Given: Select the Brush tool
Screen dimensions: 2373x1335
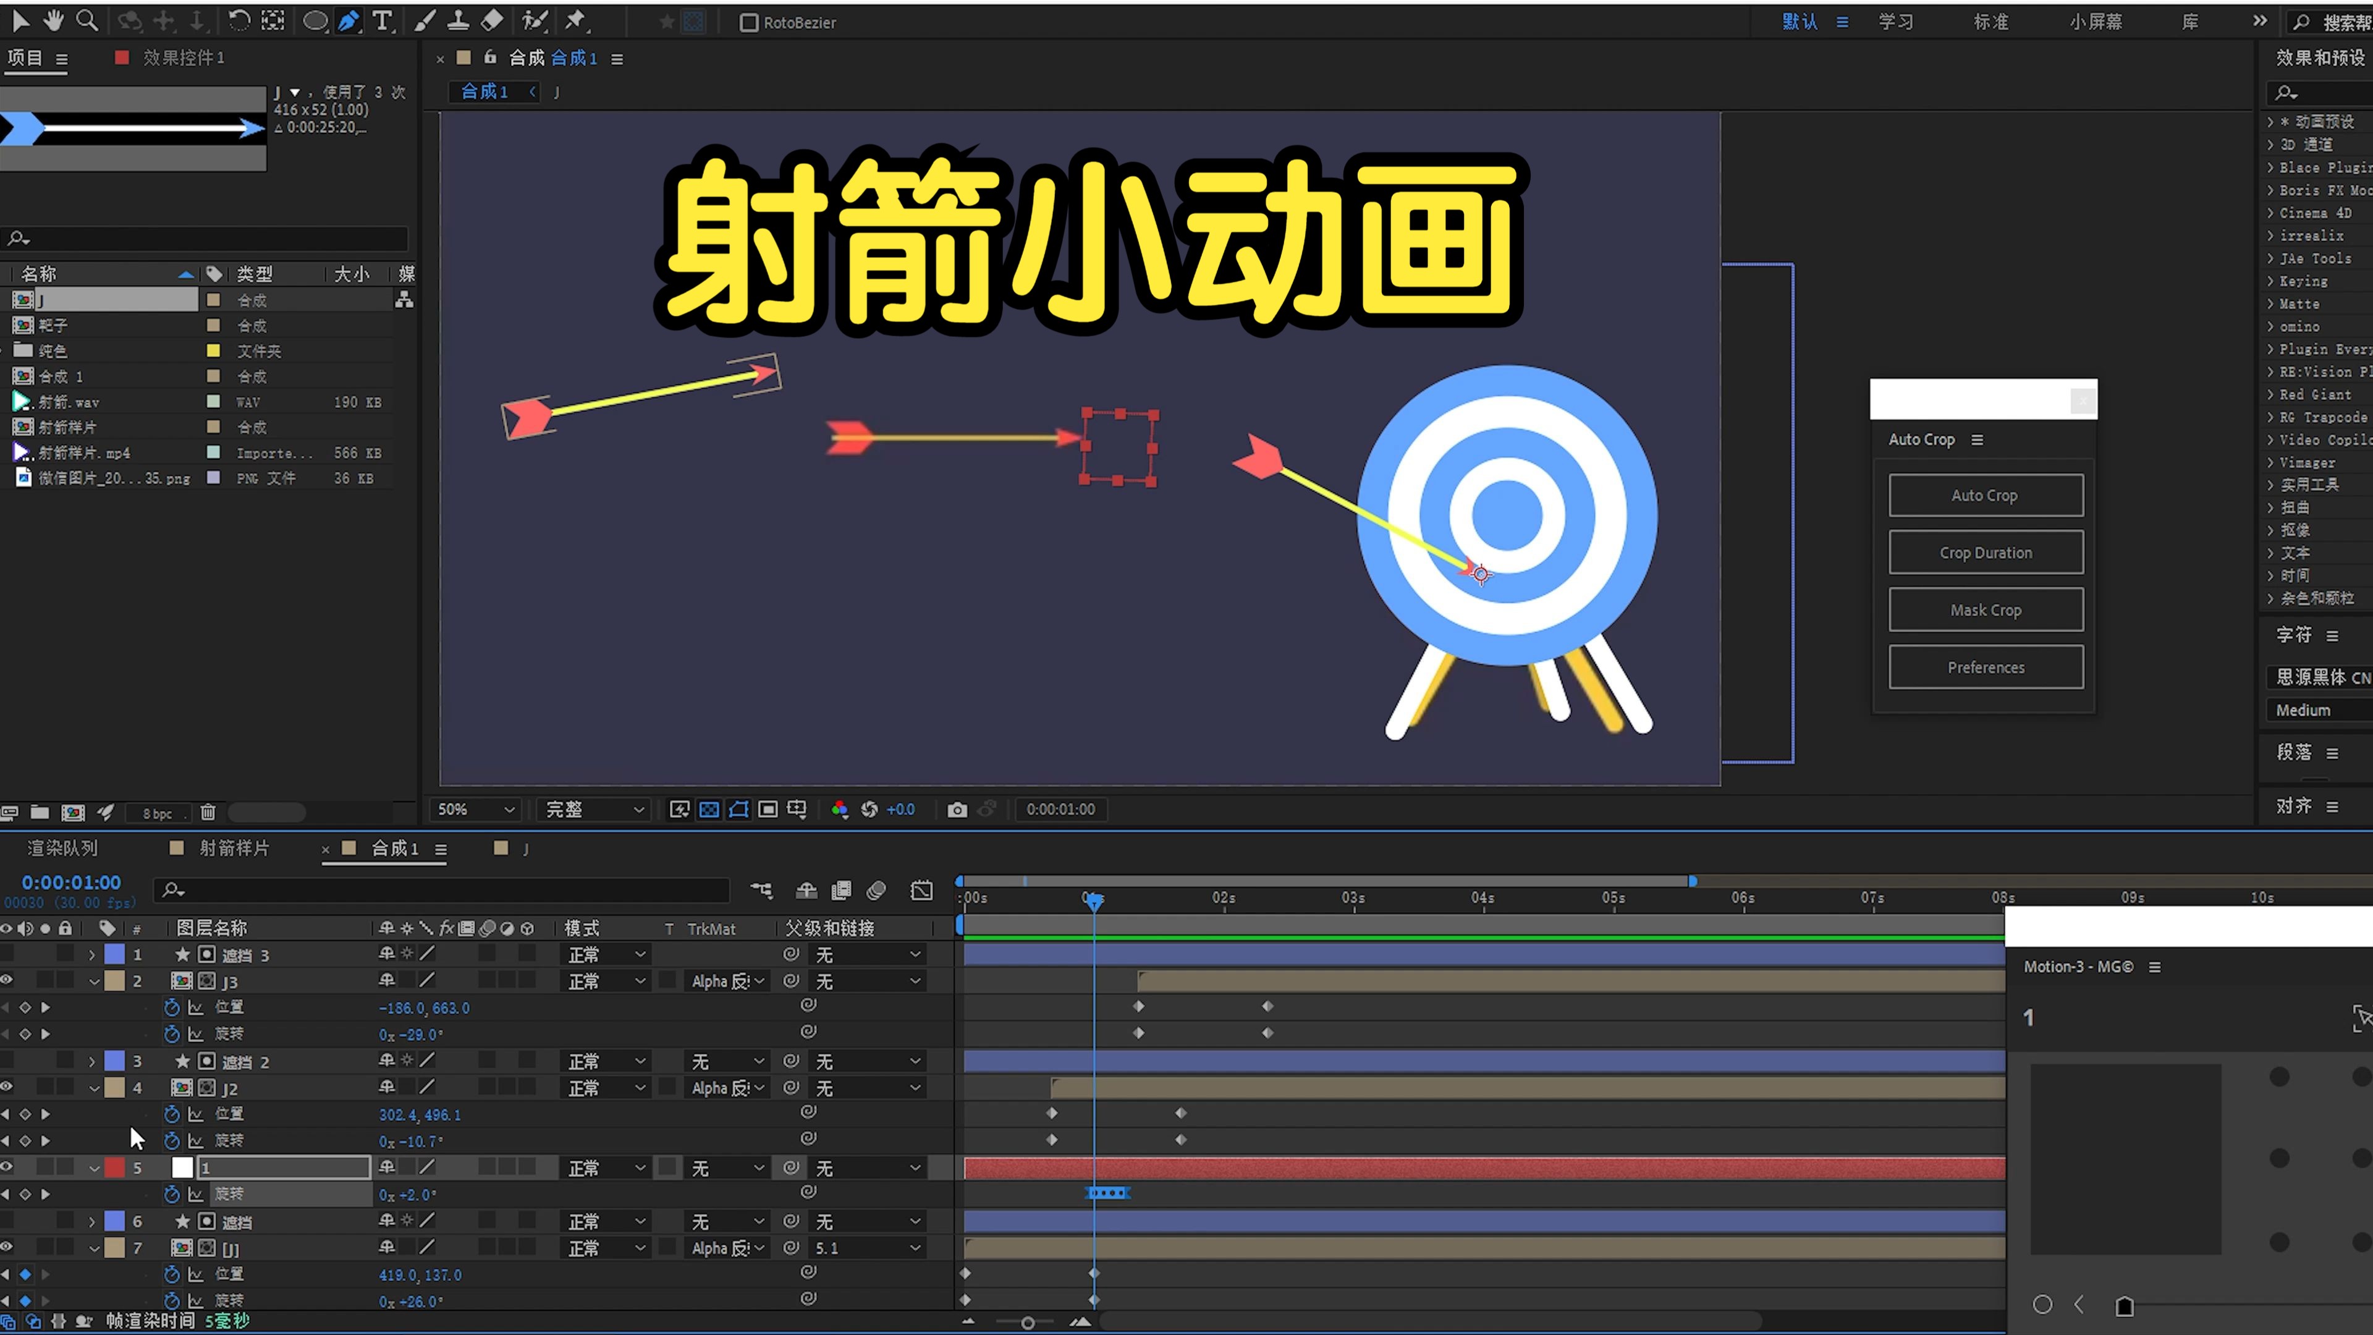Looking at the screenshot, I should 425,20.
